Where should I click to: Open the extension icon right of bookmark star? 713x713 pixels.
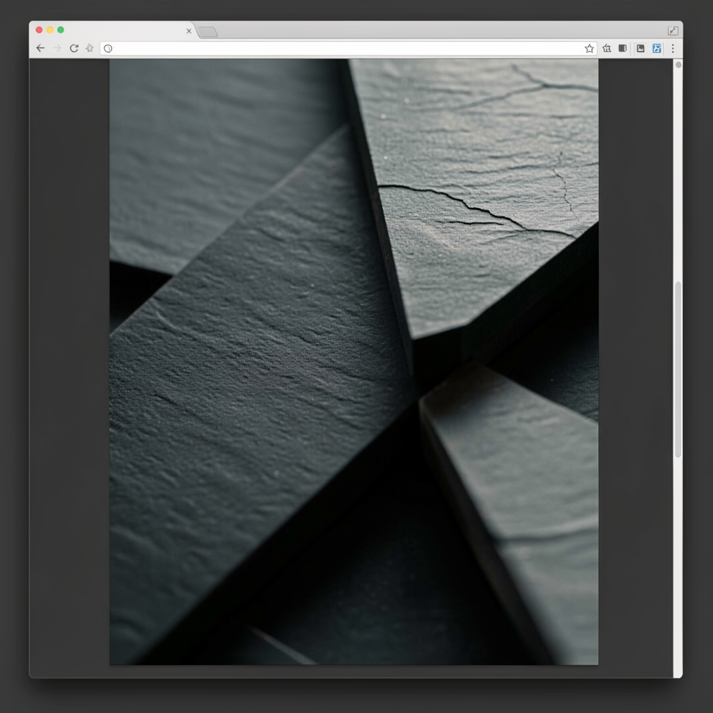tap(606, 48)
